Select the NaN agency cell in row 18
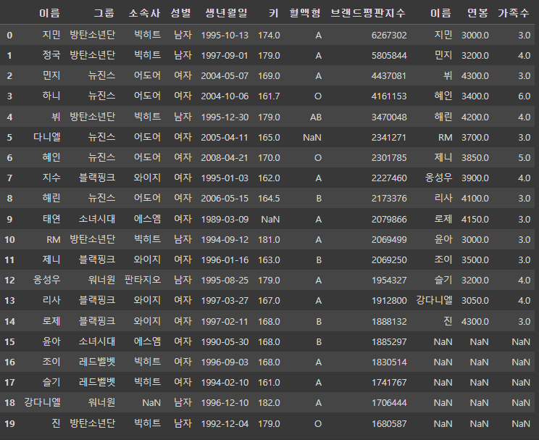The image size is (539, 440). 151,403
